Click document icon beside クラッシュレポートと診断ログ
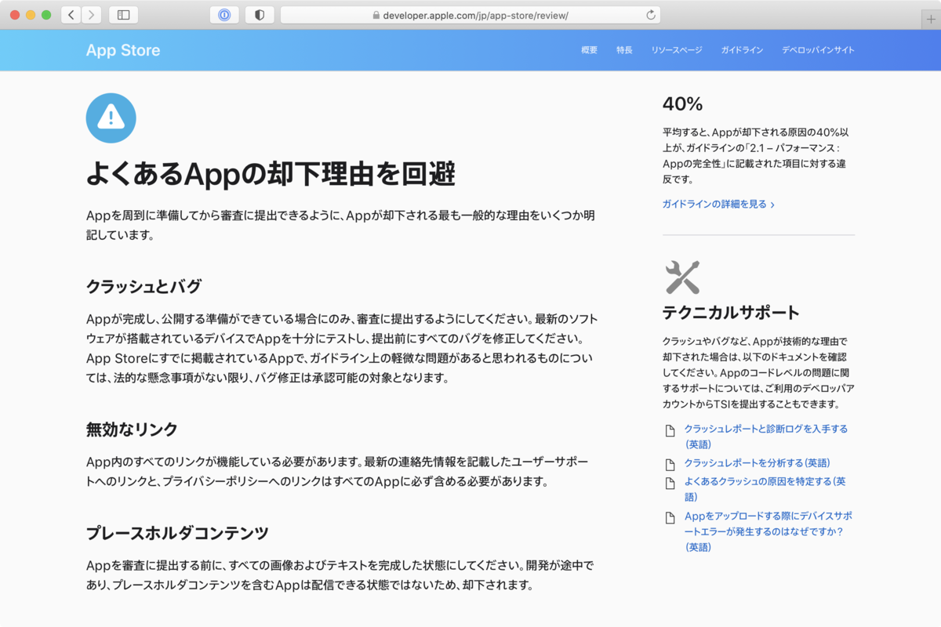941x627 pixels. (670, 431)
